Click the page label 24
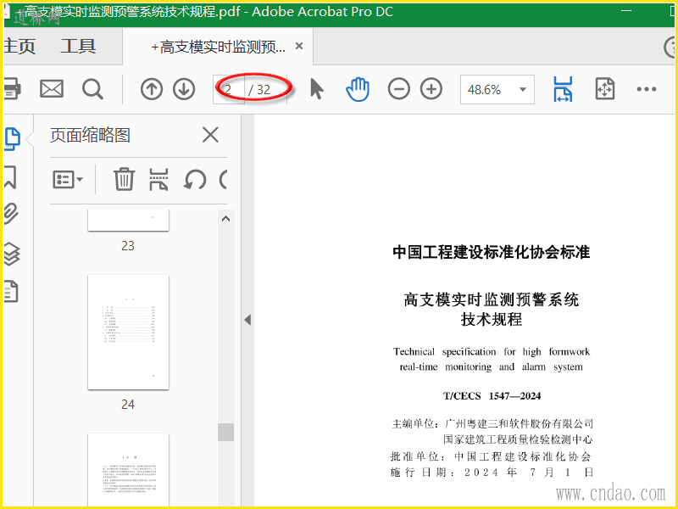The image size is (678, 509). pyautogui.click(x=128, y=405)
